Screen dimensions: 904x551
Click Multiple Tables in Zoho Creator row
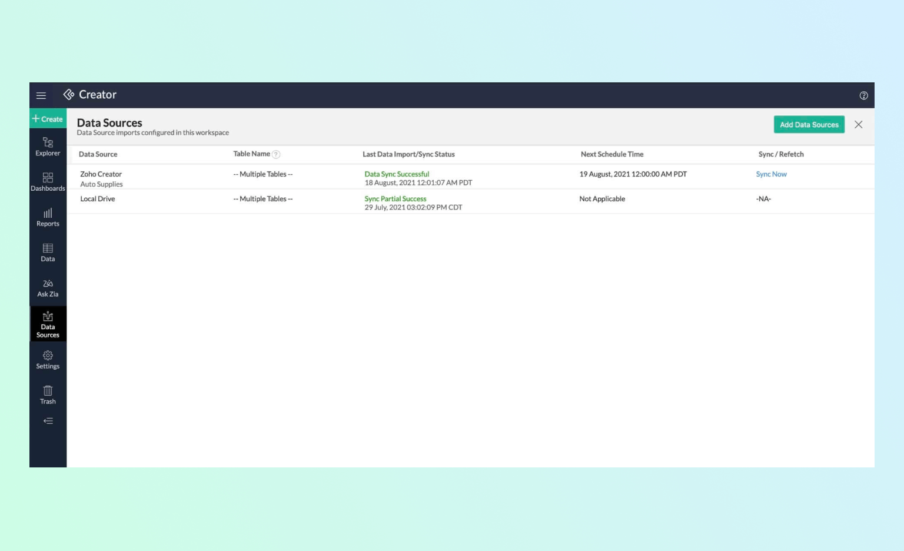pyautogui.click(x=263, y=174)
